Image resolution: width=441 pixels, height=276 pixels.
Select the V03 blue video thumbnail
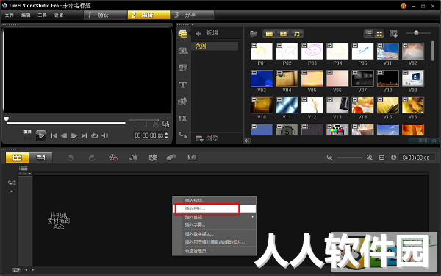point(262,78)
